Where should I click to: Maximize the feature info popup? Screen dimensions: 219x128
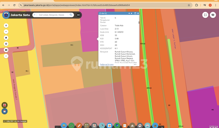(135, 13)
